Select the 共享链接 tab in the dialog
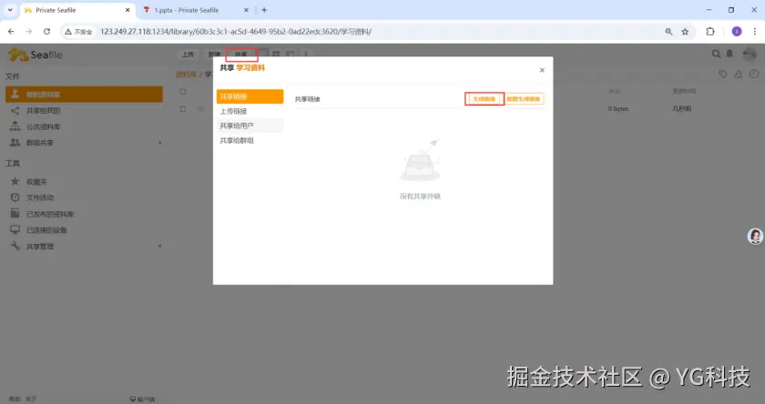The image size is (765, 404). click(x=250, y=96)
